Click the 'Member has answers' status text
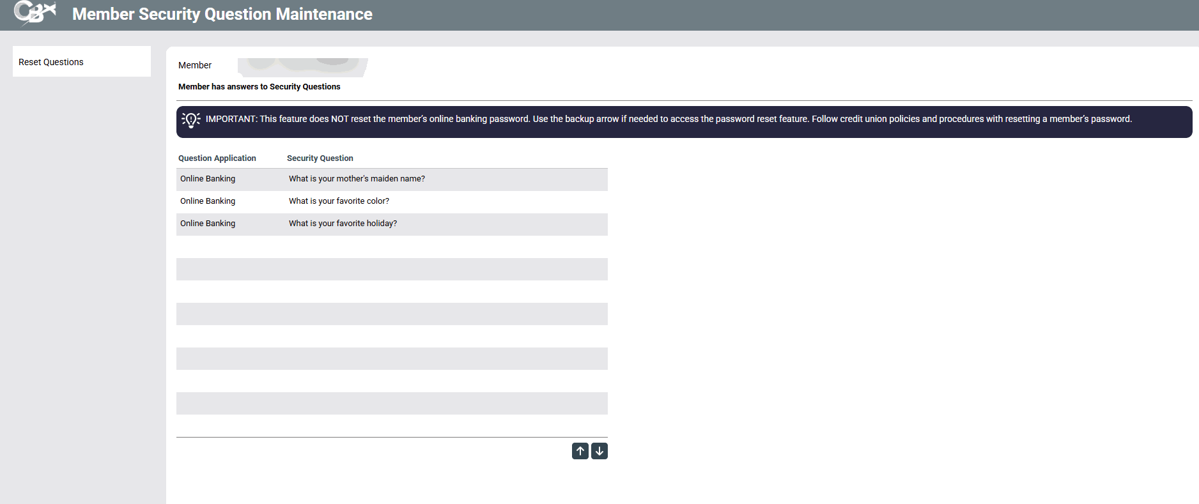Image resolution: width=1199 pixels, height=504 pixels. pos(259,87)
